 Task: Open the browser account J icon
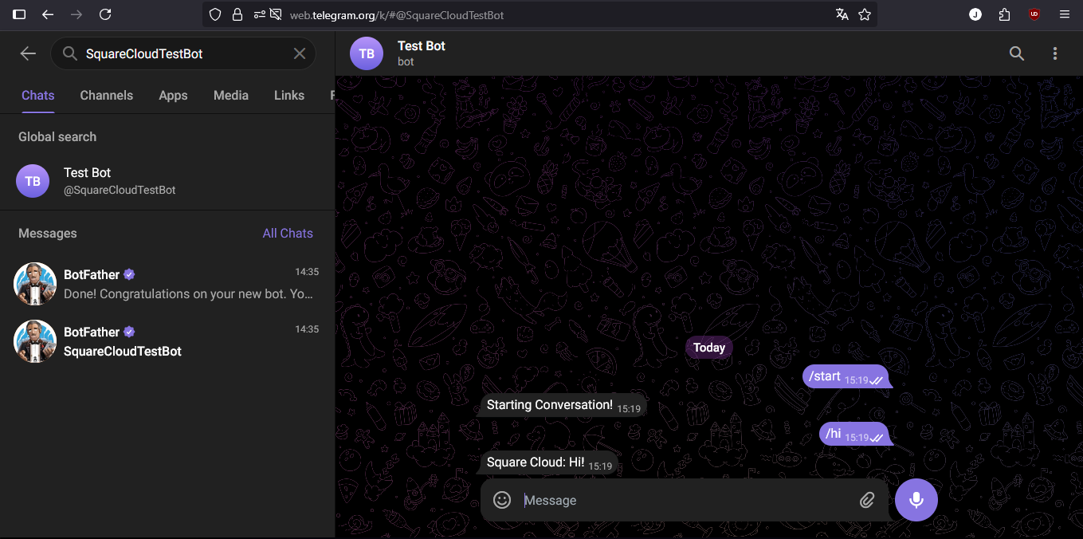coord(975,14)
